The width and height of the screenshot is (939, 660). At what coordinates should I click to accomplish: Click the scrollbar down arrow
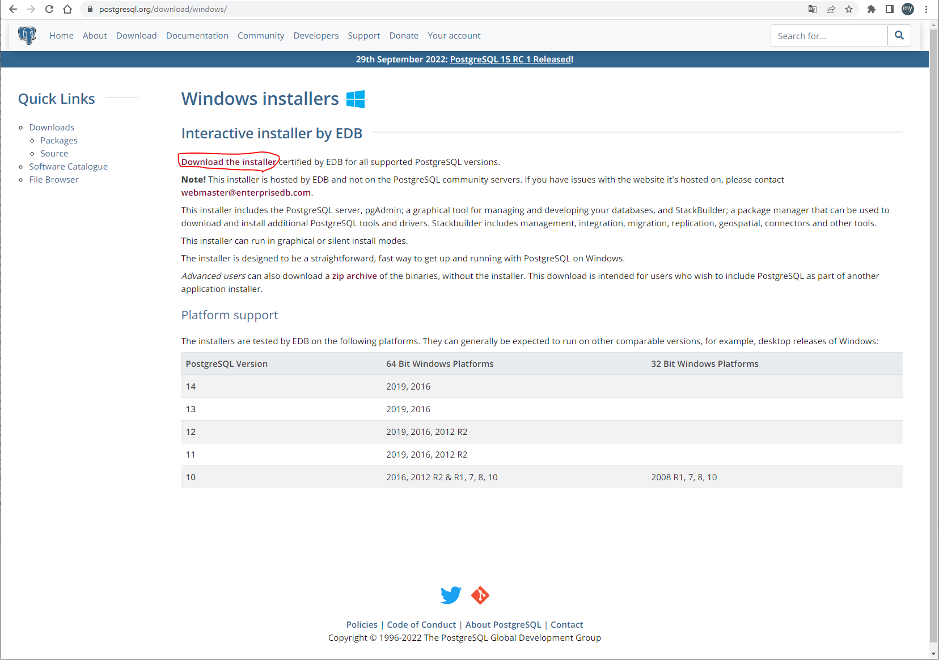pyautogui.click(x=933, y=654)
